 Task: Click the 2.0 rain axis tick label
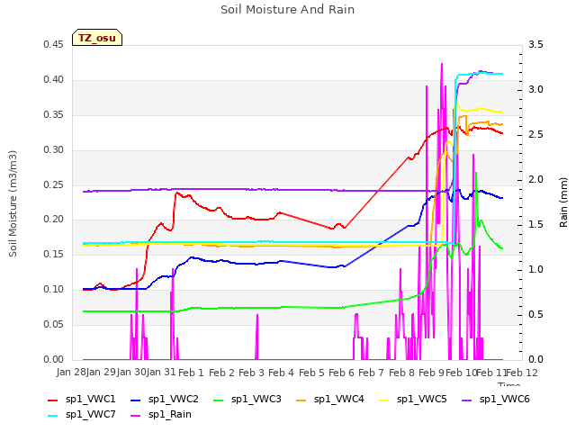[x=535, y=180]
